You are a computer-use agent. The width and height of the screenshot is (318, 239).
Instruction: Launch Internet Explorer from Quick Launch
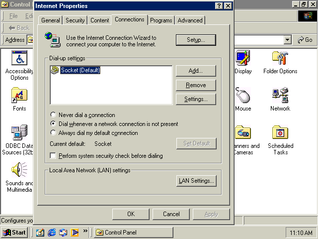(52, 233)
